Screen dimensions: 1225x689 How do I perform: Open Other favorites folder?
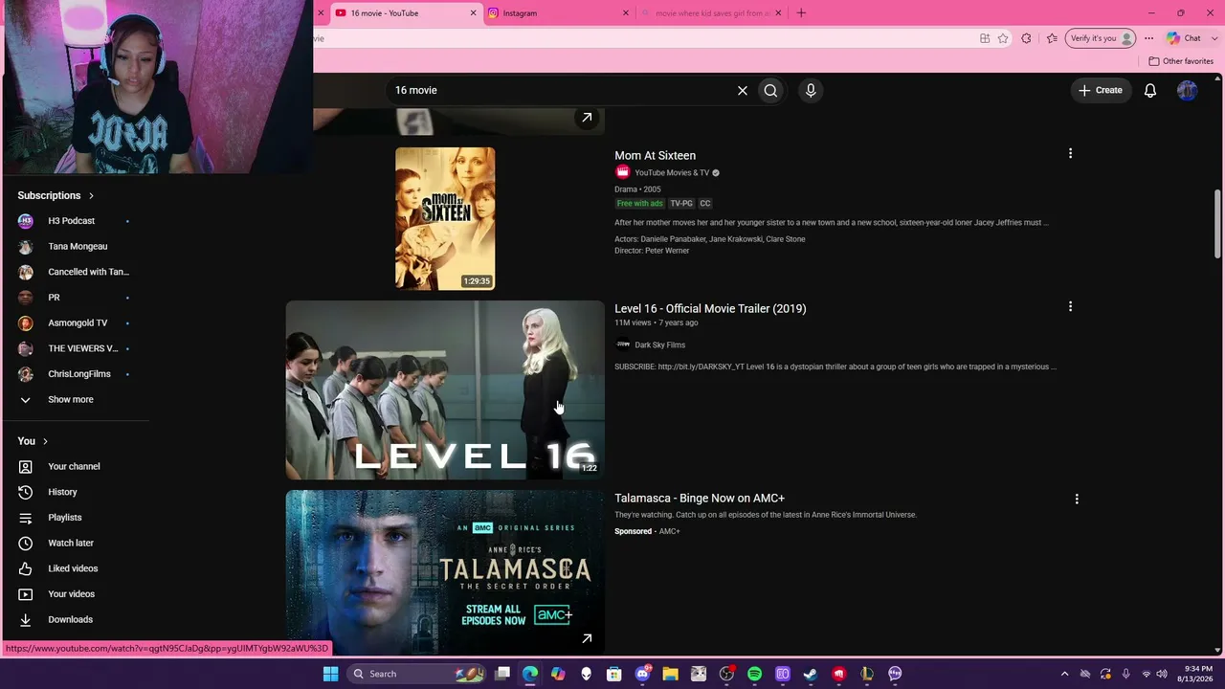tap(1181, 61)
